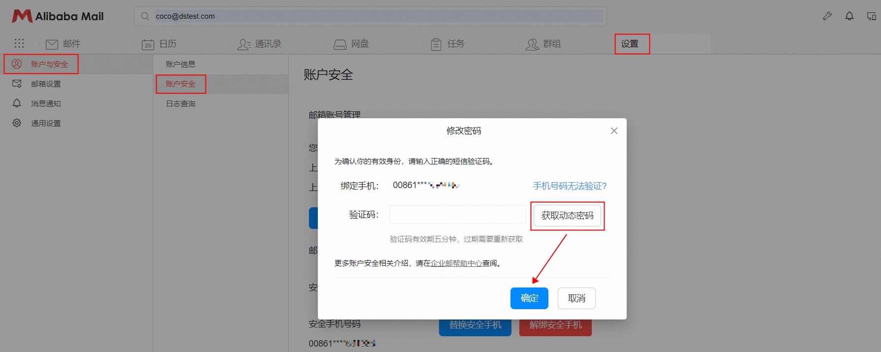Click the 通讯录 contacts icon
This screenshot has width=881, height=352.
point(244,44)
